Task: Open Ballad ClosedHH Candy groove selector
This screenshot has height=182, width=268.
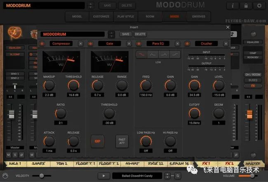Action: pyautogui.click(x=137, y=176)
